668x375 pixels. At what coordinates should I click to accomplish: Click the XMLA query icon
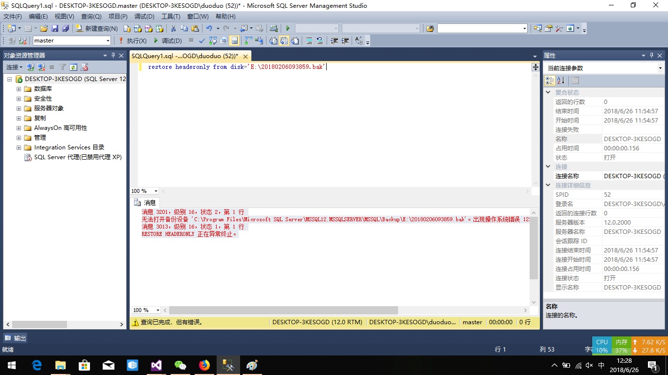(x=159, y=28)
